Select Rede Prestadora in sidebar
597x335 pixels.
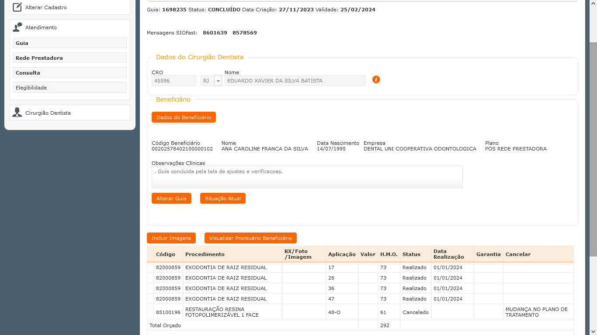[70, 58]
